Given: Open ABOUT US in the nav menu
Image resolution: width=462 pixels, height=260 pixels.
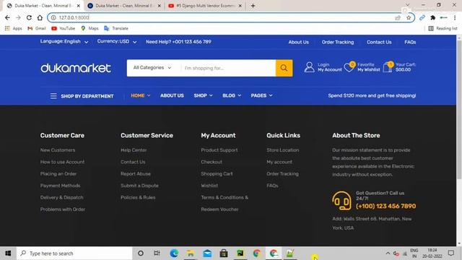Looking at the screenshot, I should pyautogui.click(x=172, y=95).
